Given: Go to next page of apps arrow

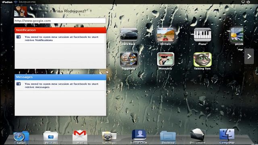Looking at the screenshot, I should [x=249, y=56].
